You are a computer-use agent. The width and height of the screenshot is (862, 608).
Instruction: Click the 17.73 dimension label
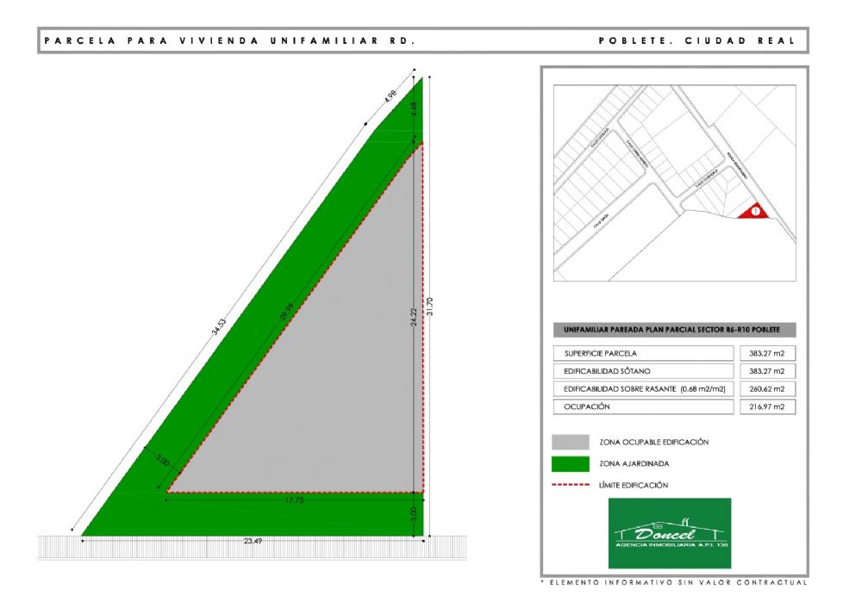coord(294,500)
